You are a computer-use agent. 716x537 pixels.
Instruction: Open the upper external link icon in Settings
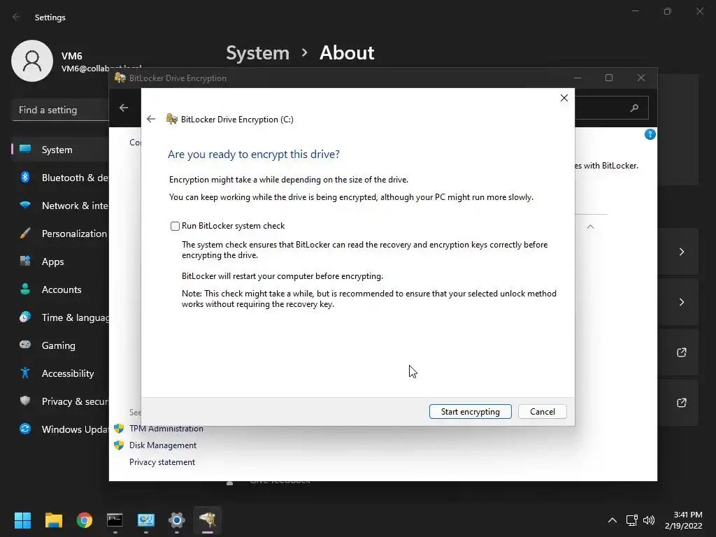[x=681, y=352]
